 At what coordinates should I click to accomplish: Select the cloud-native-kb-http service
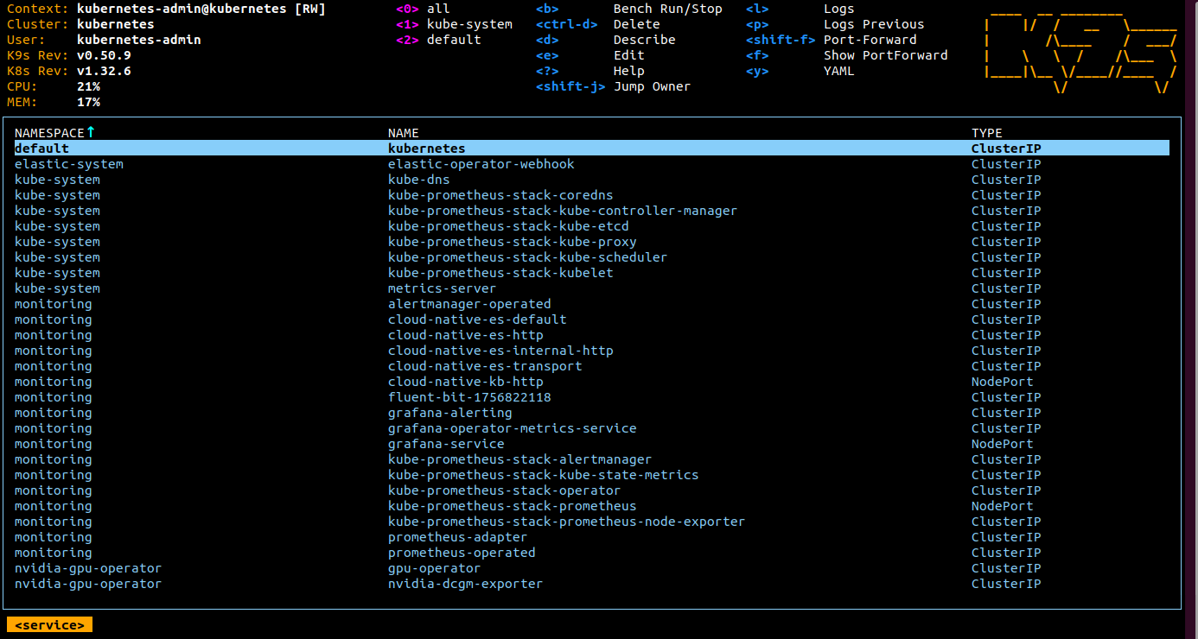pos(465,382)
